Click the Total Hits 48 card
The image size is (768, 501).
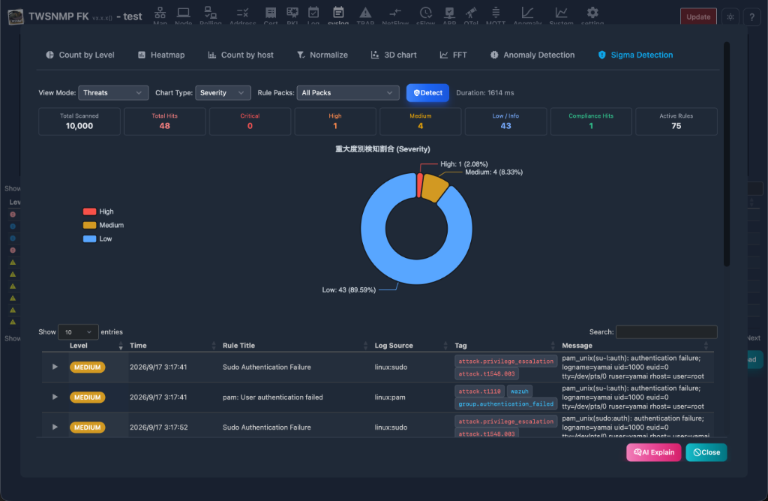pyautogui.click(x=164, y=121)
